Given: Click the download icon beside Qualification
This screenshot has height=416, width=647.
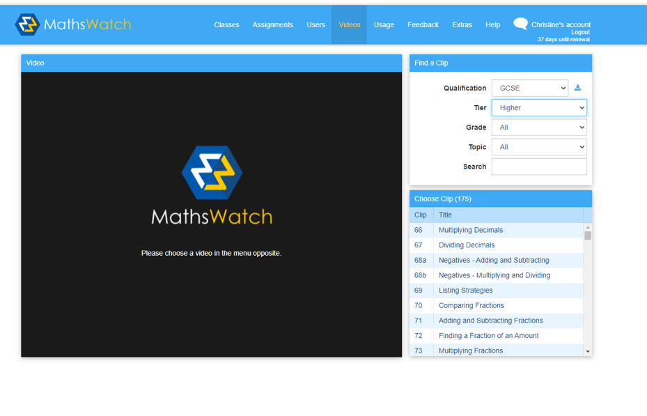Looking at the screenshot, I should click(x=577, y=88).
